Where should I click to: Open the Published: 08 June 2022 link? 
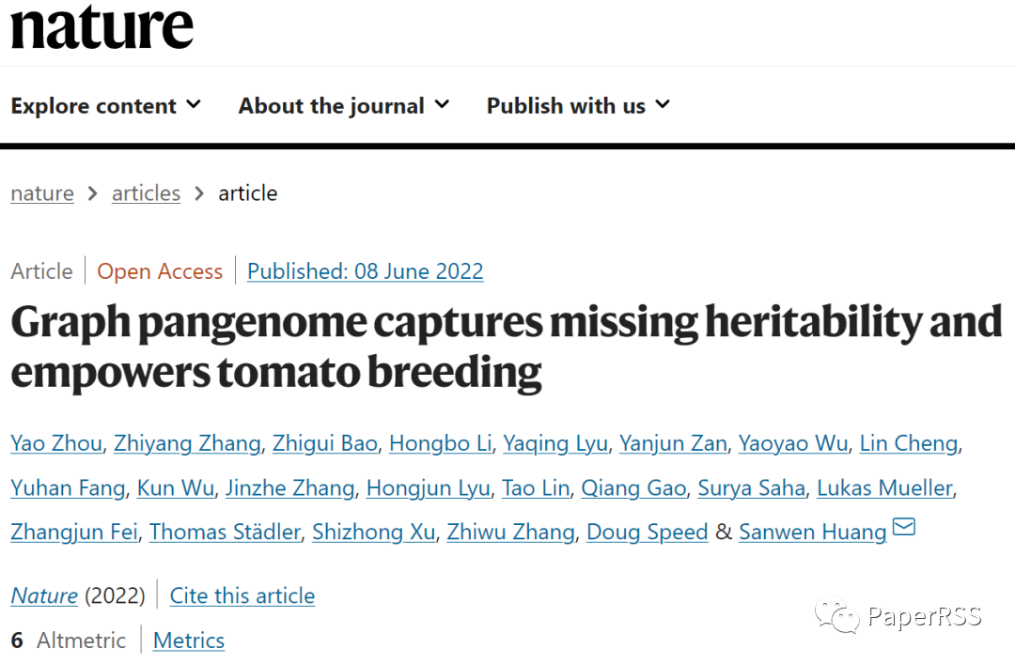click(365, 271)
